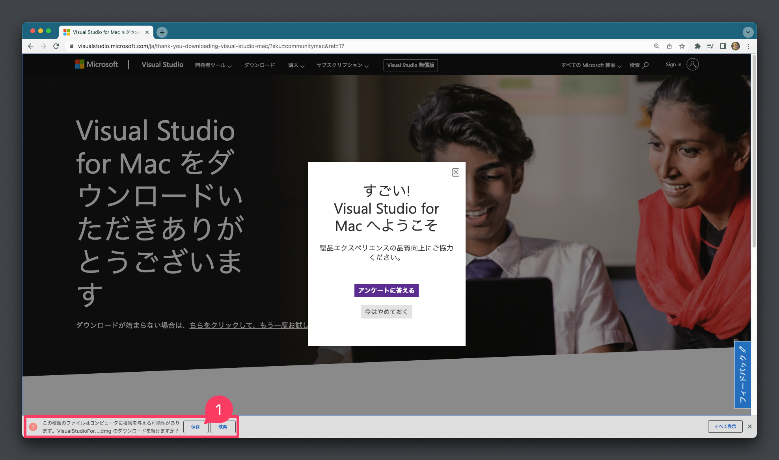Click the retry download link
The height and width of the screenshot is (460, 779).
[249, 325]
